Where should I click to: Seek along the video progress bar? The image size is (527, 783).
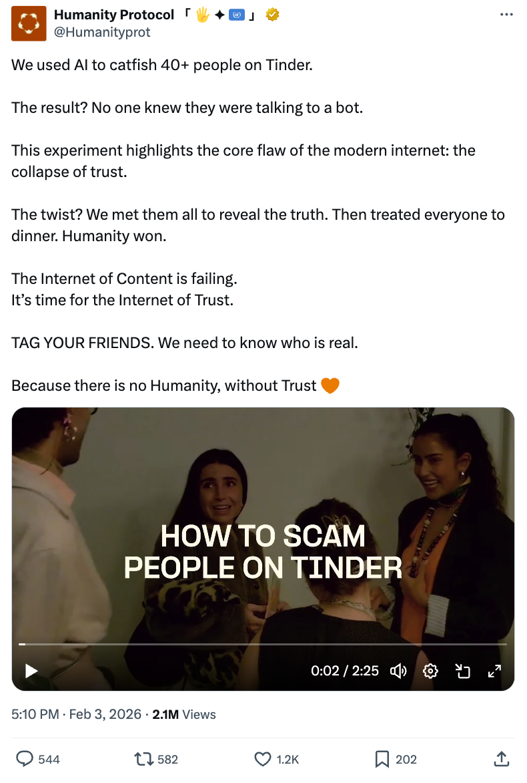tap(263, 644)
